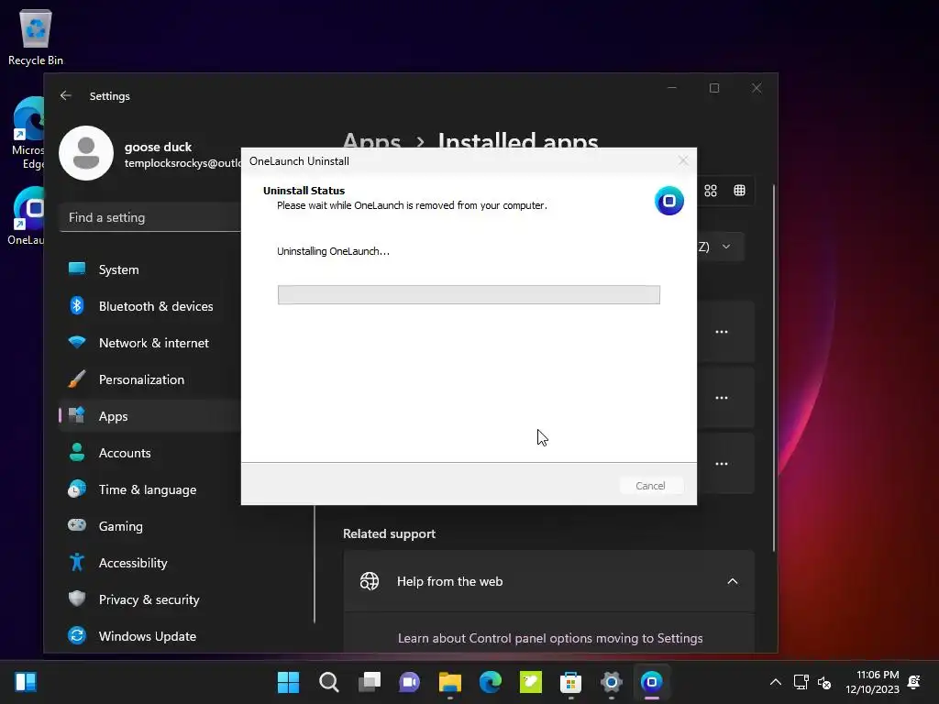Open the Widgets panel on taskbar
Screen dimensions: 939x704
(x=26, y=682)
